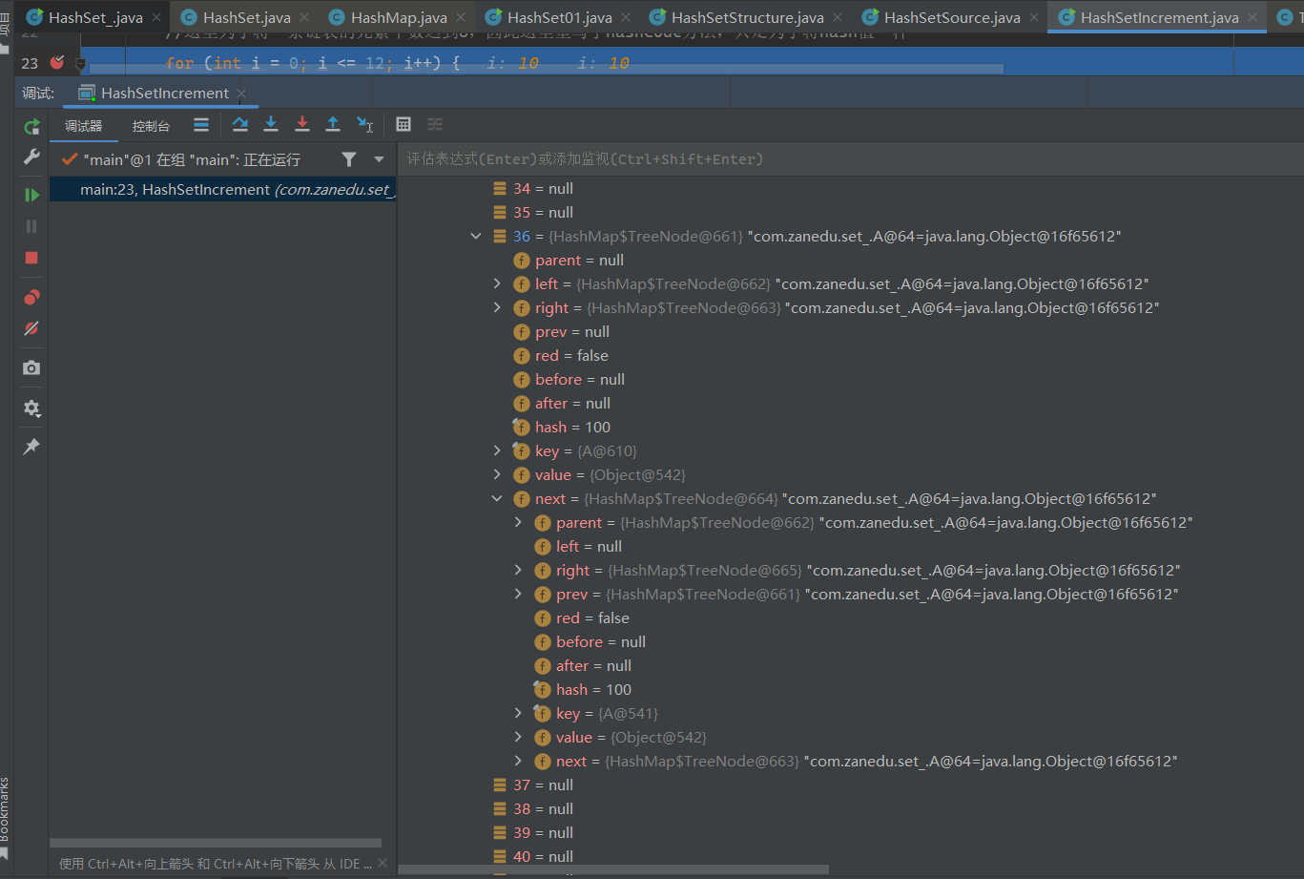Image resolution: width=1304 pixels, height=879 pixels.
Task: Click frames panel horizontal scrollbar
Action: tap(216, 844)
